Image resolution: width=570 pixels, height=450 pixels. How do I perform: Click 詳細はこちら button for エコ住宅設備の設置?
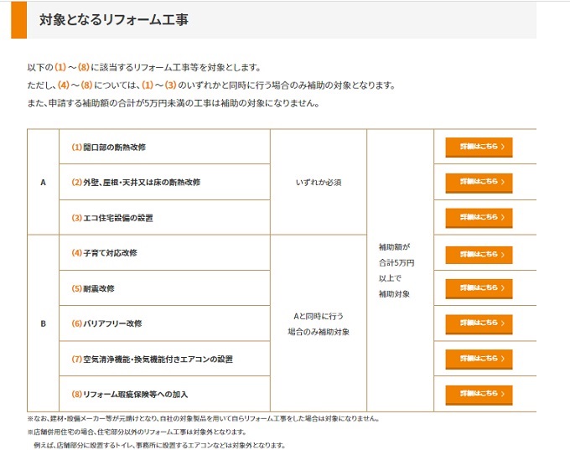point(479,218)
